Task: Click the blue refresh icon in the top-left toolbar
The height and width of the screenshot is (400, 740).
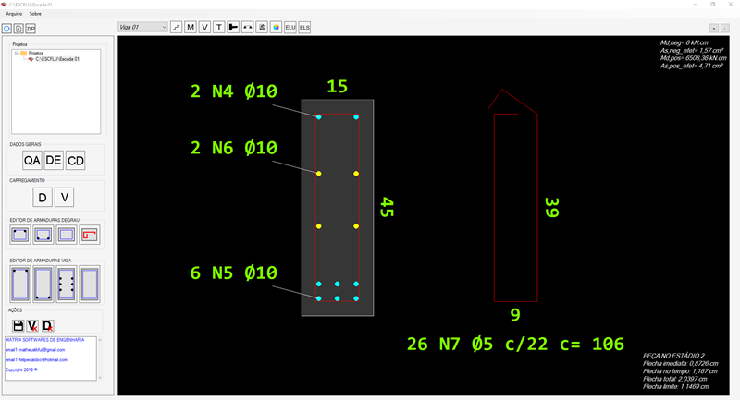Action: (7, 29)
